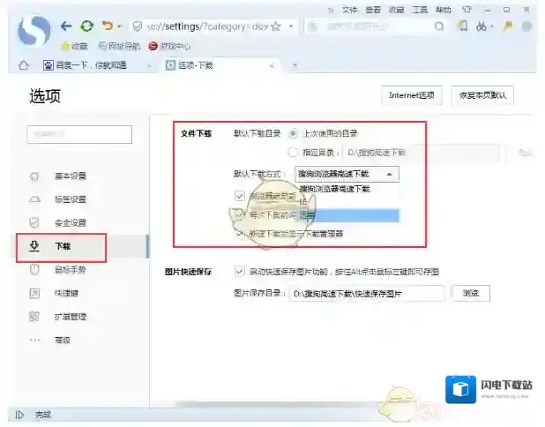Open 游戏中心 bookmark
The image size is (545, 427).
[x=169, y=46]
